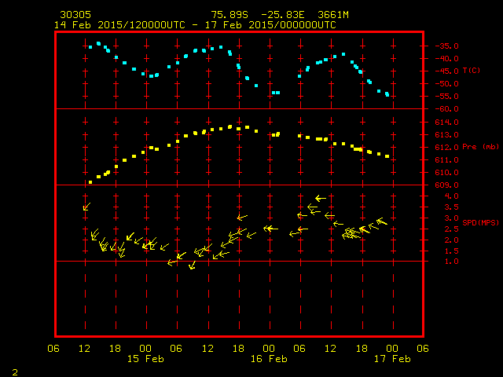Click the Pre (mb) axis label

(x=480, y=147)
